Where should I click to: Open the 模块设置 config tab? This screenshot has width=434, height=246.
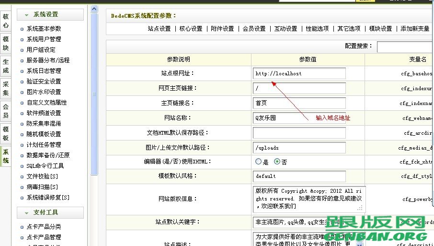tap(380, 29)
